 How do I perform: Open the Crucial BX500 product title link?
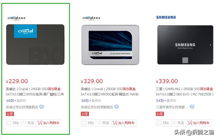coord(35,92)
